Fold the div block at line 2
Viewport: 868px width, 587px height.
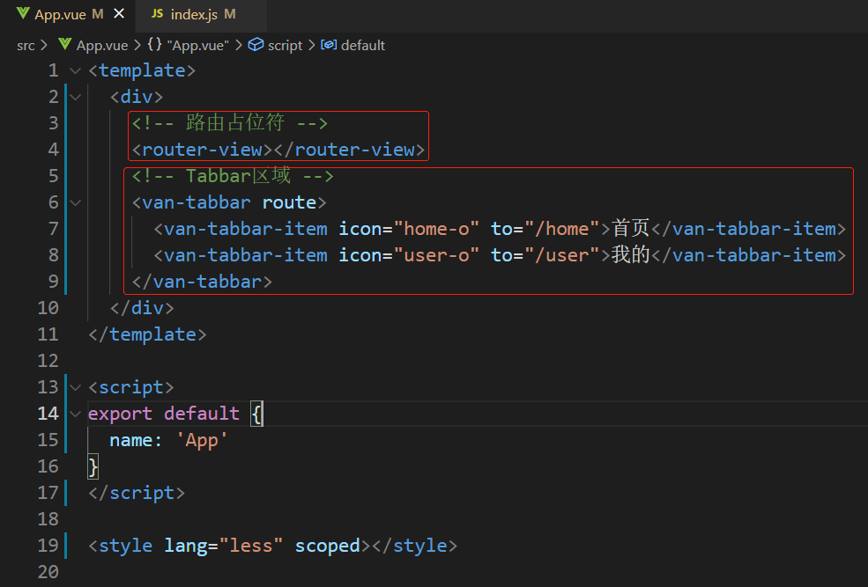76,97
